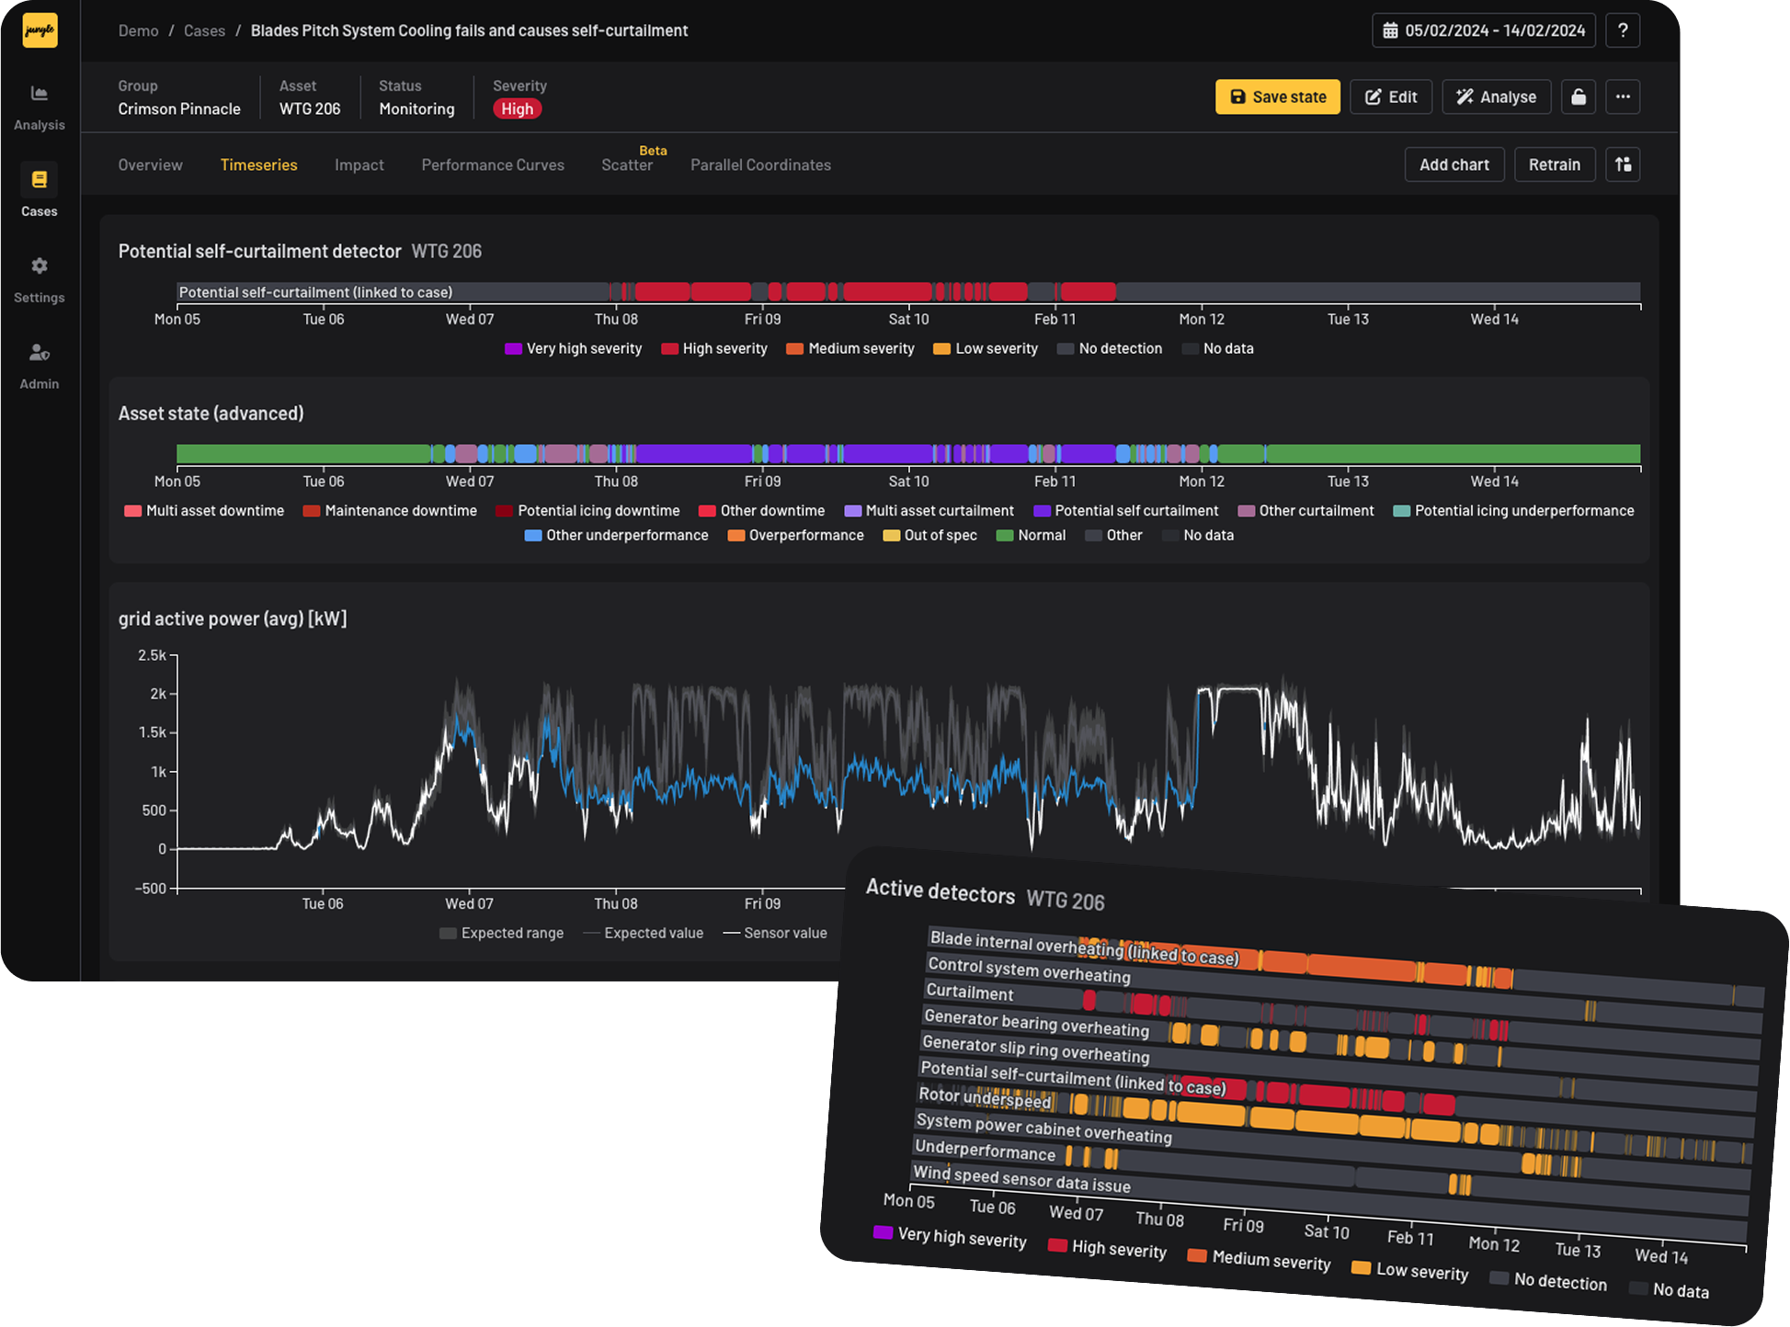Click the unlock padlock icon
1790x1327 pixels.
pos(1579,96)
